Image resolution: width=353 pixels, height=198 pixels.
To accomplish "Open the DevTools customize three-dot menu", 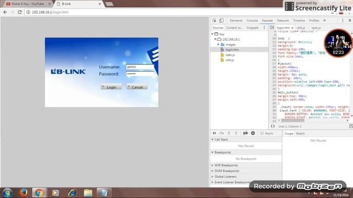I will click(x=343, y=20).
